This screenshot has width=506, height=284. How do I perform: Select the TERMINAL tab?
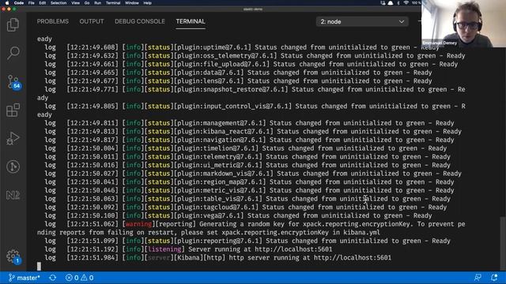191,21
